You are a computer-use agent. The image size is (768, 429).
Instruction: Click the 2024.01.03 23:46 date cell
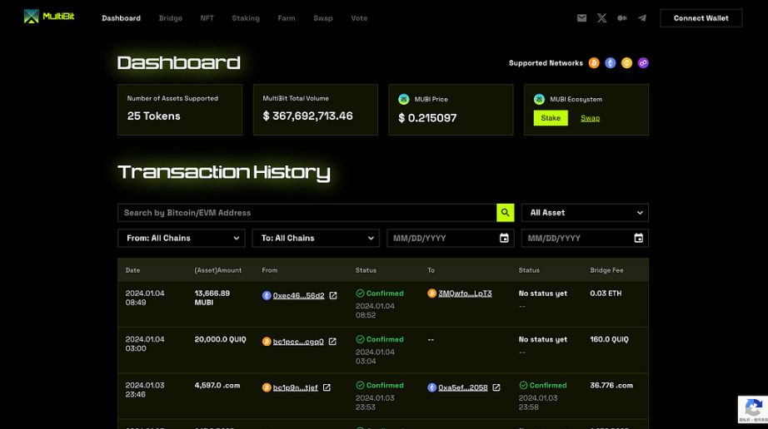(x=145, y=389)
